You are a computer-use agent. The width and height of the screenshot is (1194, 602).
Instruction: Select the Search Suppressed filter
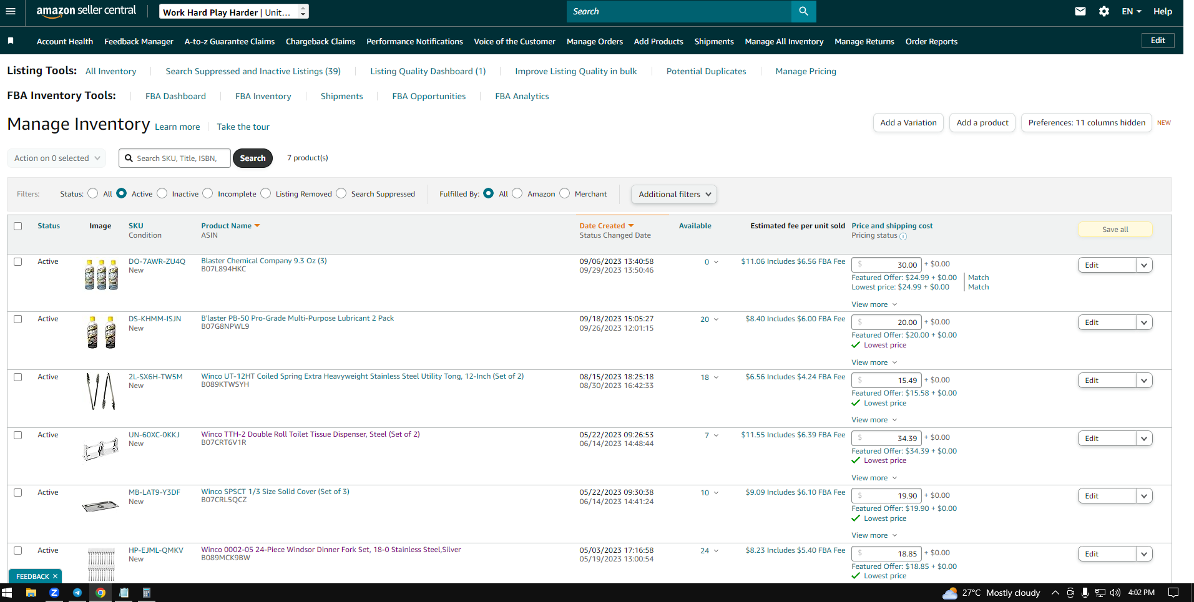click(x=341, y=193)
